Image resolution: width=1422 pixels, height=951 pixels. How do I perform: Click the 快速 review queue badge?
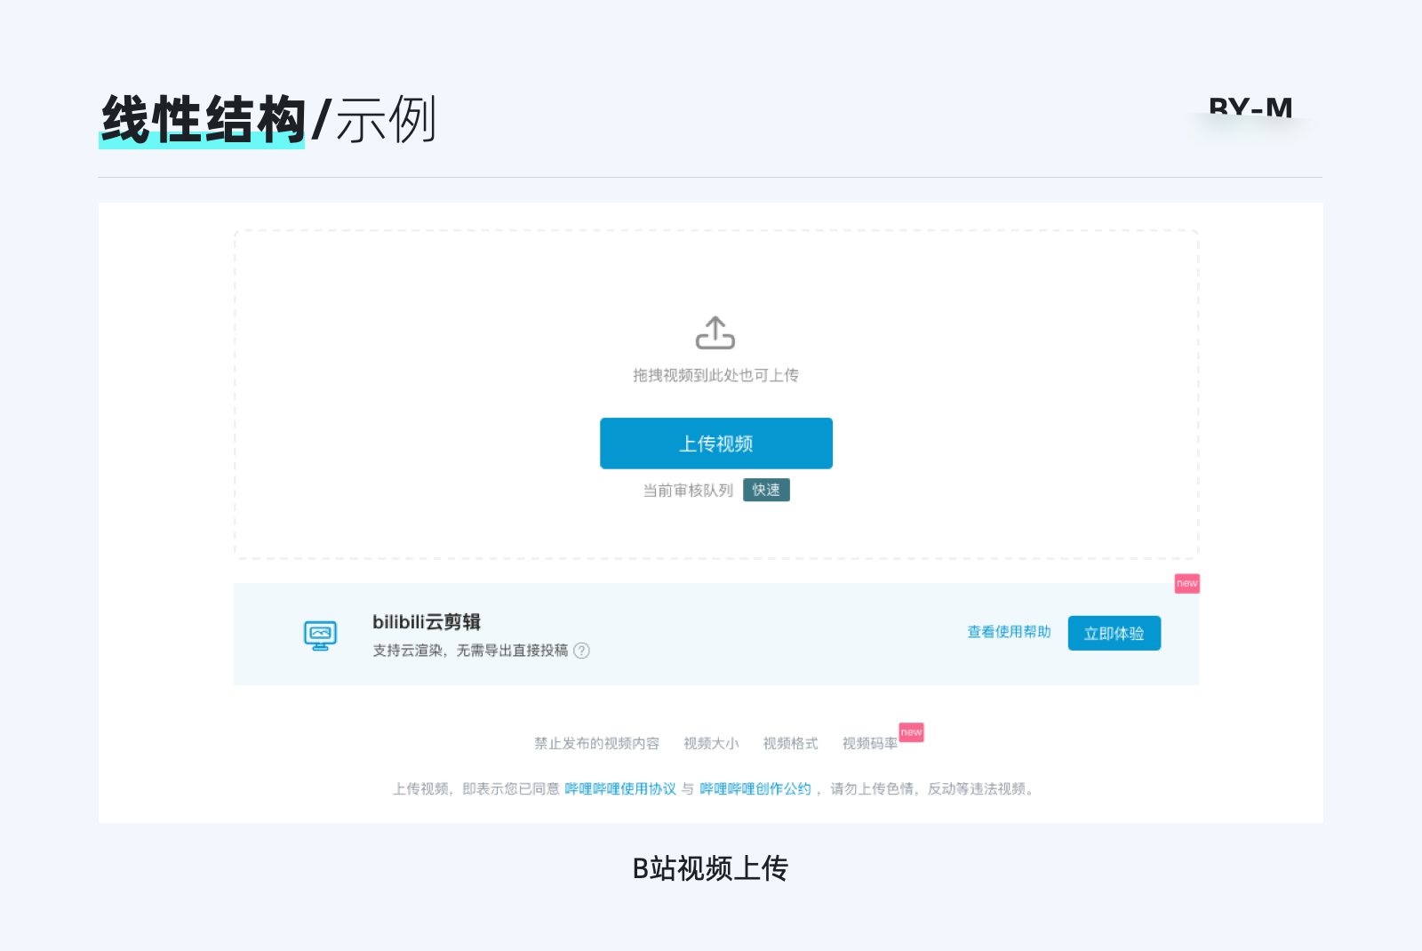pos(766,490)
